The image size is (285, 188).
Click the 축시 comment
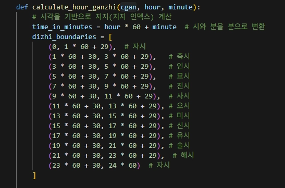(x=179, y=56)
